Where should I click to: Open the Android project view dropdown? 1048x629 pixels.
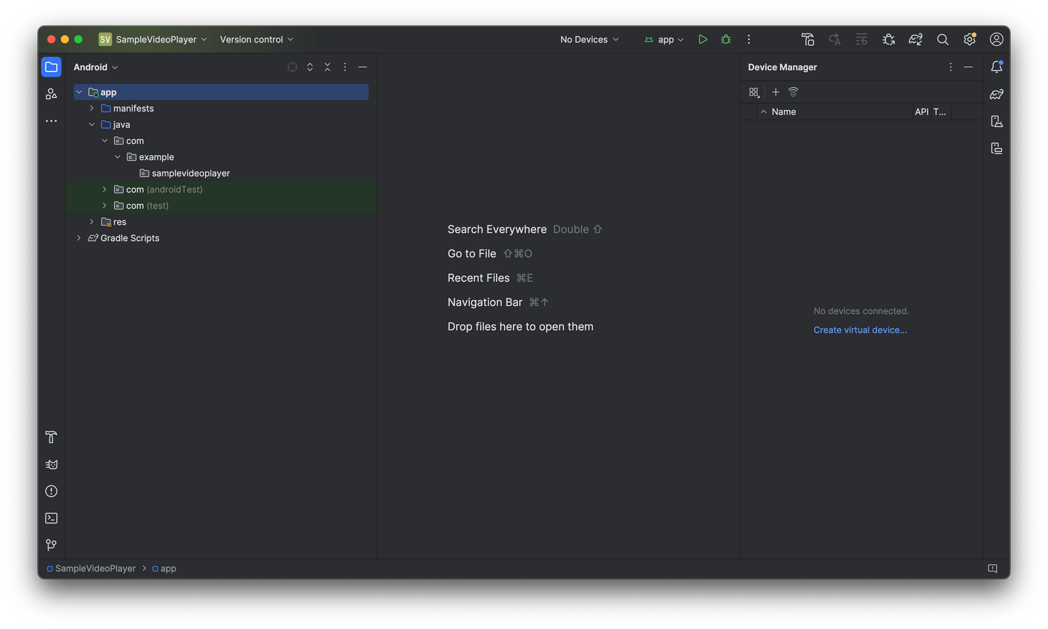(96, 67)
